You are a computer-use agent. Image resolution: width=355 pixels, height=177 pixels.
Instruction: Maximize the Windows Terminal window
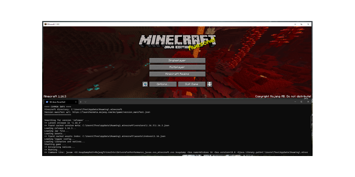[301, 102]
